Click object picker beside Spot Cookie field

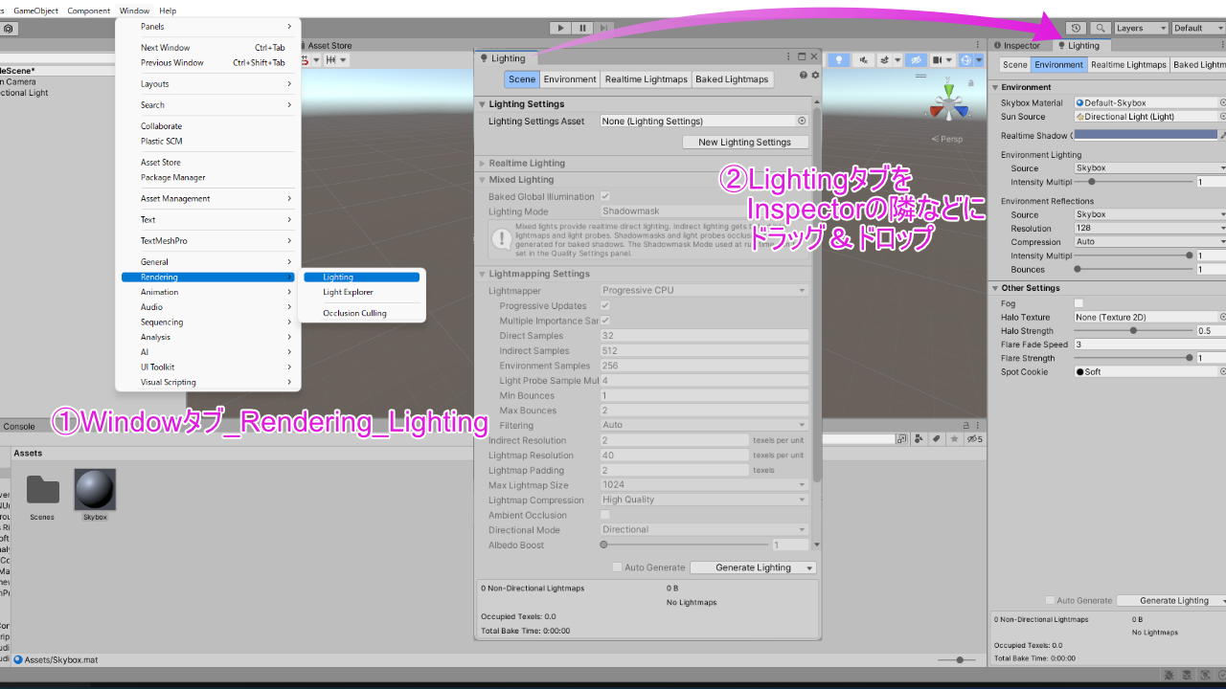[x=1222, y=371]
